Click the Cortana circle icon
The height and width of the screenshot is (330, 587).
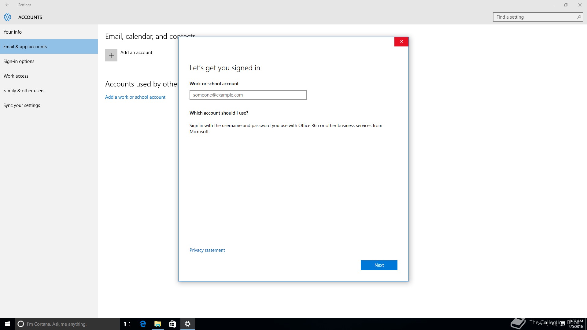point(21,324)
